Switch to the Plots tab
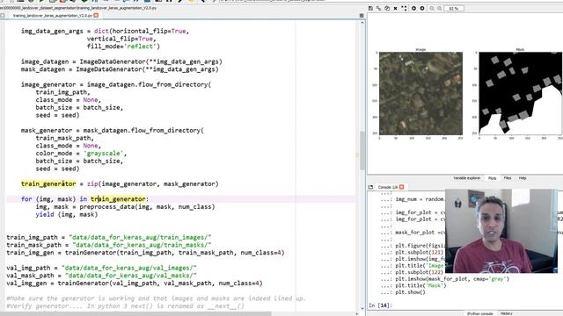The height and width of the screenshot is (316, 563). (x=492, y=178)
